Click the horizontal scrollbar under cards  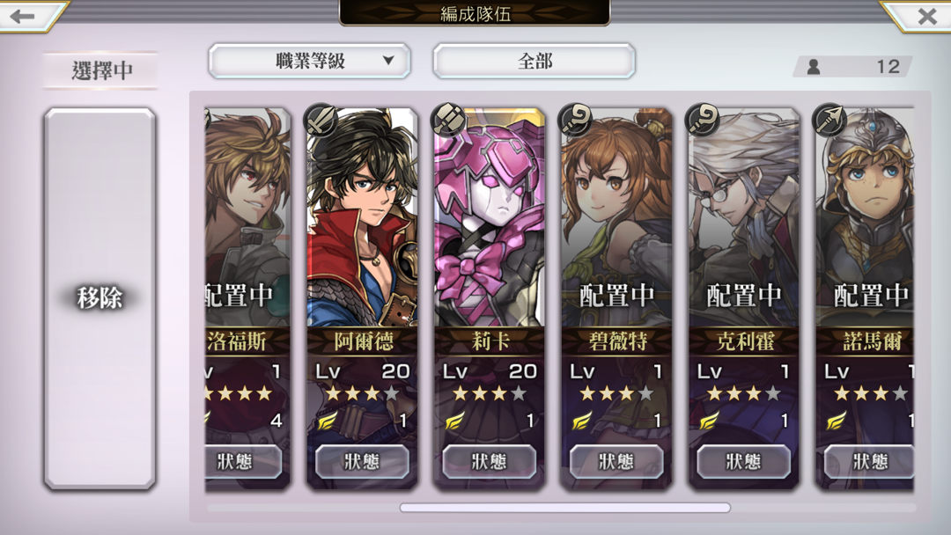tap(565, 508)
